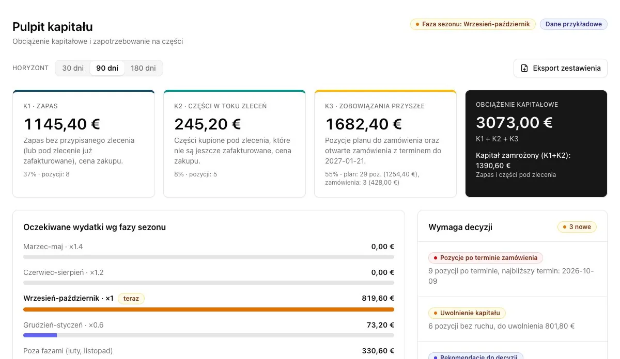620x359 pixels.
Task: Click the Faza sezonu: Wrzesień-październik badge
Action: pyautogui.click(x=473, y=24)
